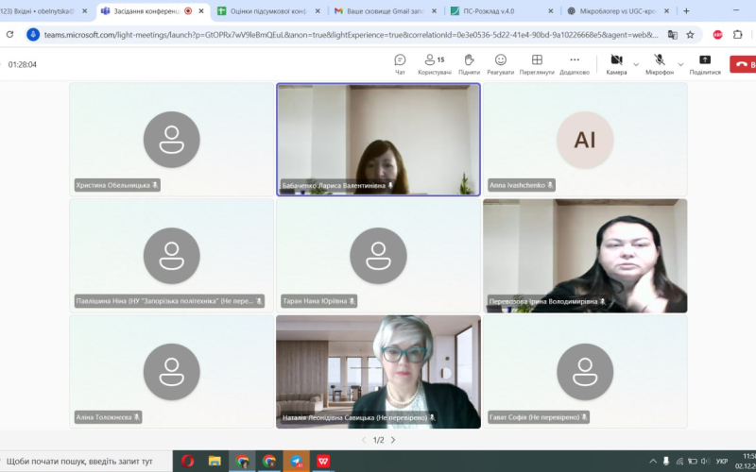Viewport: 756px width, 472px height.
Task: Raise hand using Підняти button
Action: point(469,63)
